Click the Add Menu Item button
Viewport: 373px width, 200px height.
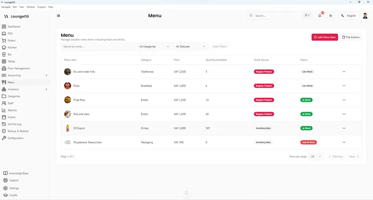(325, 37)
